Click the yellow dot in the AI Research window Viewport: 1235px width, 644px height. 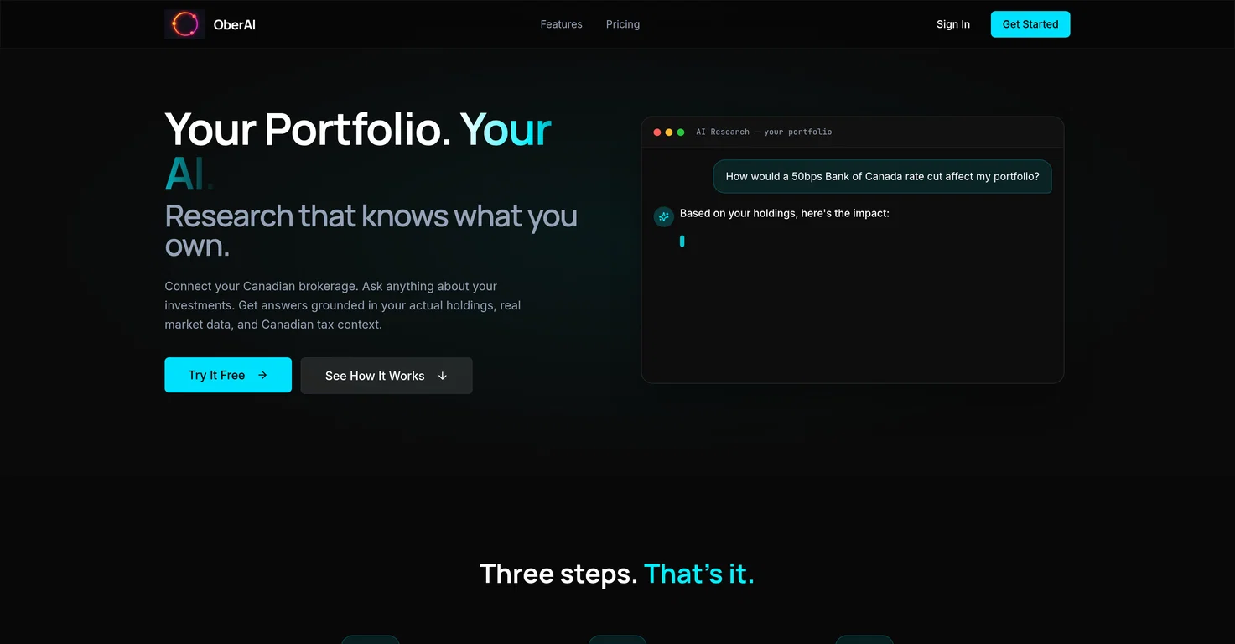point(669,132)
